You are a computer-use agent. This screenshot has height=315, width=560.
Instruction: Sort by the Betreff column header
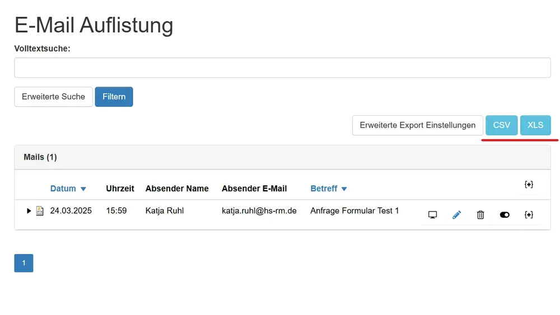324,189
